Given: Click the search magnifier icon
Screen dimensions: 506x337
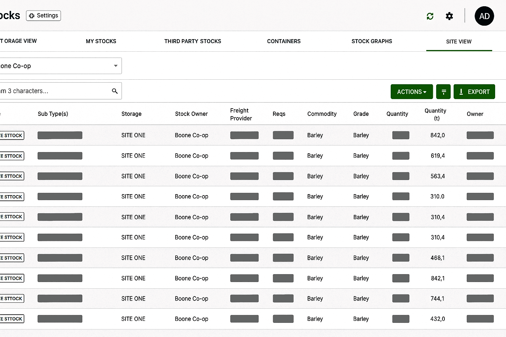Looking at the screenshot, I should click(x=115, y=91).
